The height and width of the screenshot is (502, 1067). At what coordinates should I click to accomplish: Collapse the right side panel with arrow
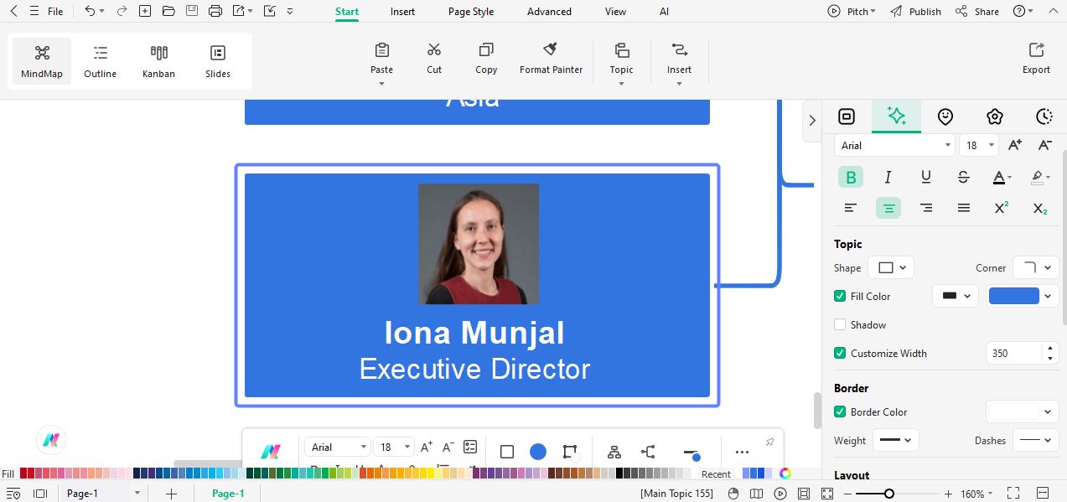(812, 120)
